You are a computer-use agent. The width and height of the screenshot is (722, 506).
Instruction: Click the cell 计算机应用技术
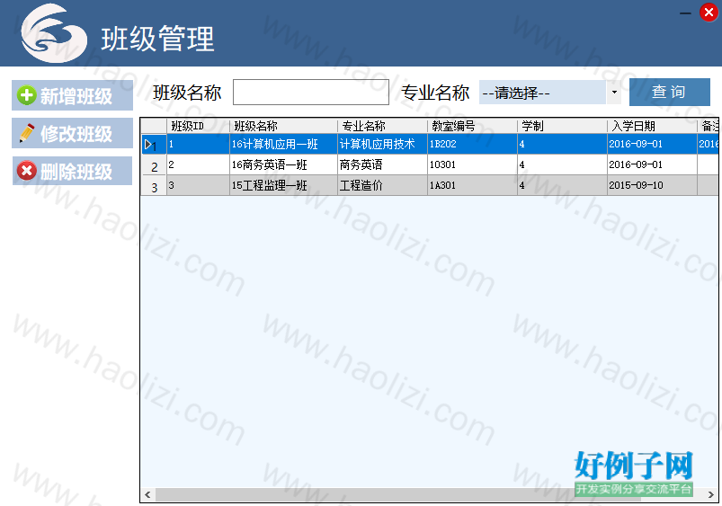click(x=382, y=144)
